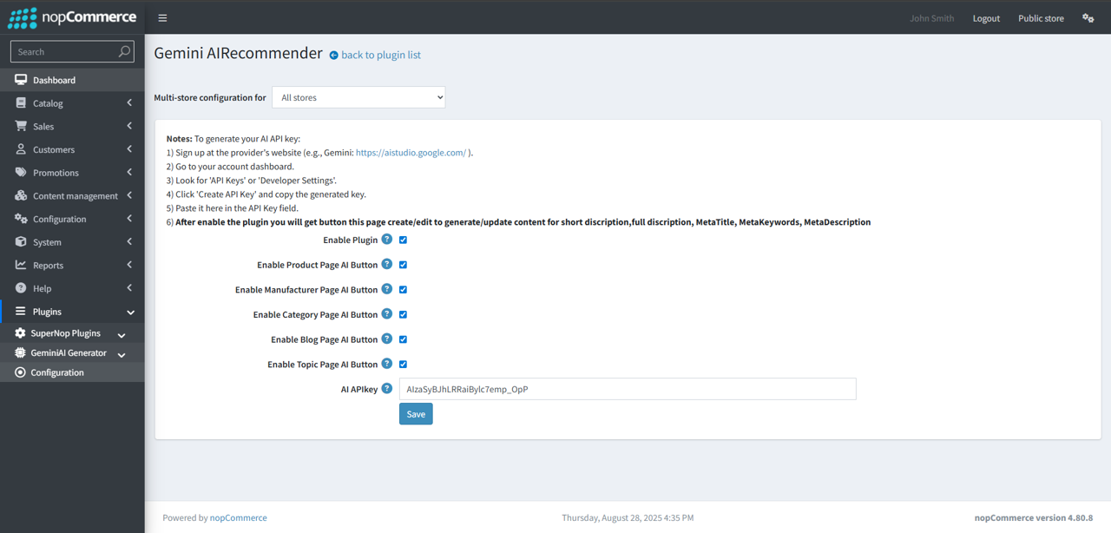Click the Customers person icon
This screenshot has height=533, width=1111.
click(21, 149)
